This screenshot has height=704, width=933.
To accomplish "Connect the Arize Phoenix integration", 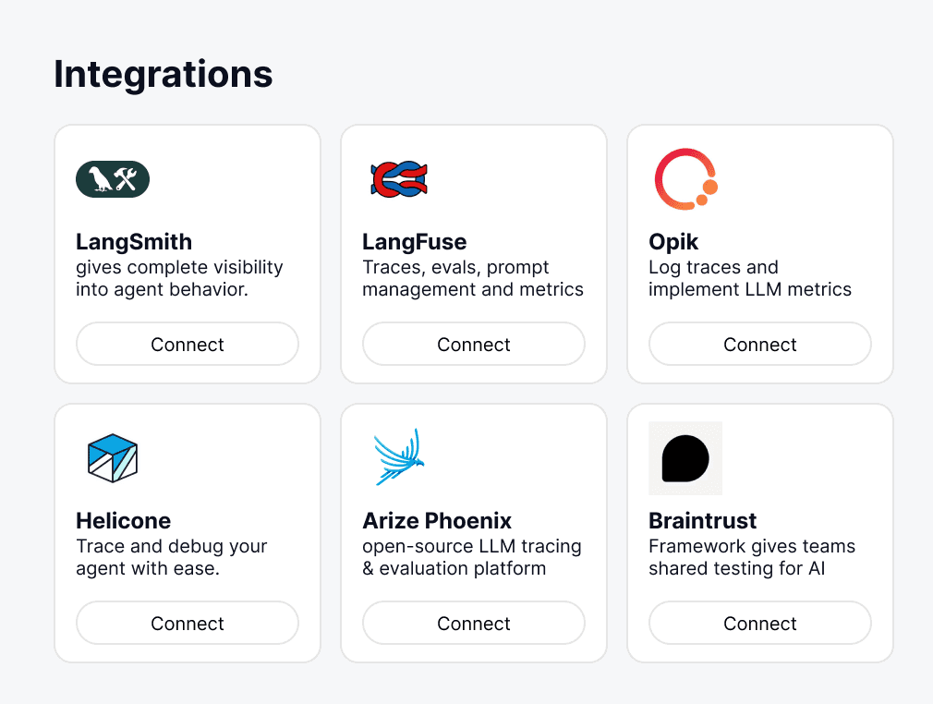I will 474,624.
